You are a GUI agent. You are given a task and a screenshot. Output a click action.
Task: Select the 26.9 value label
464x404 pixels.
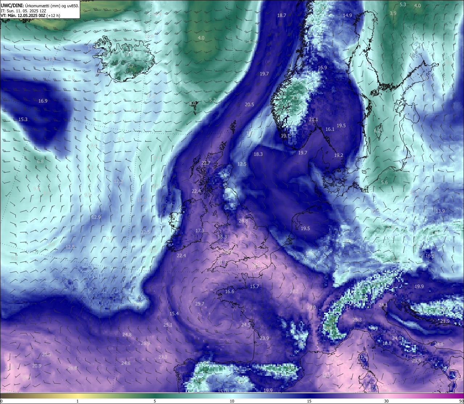(x=145, y=343)
